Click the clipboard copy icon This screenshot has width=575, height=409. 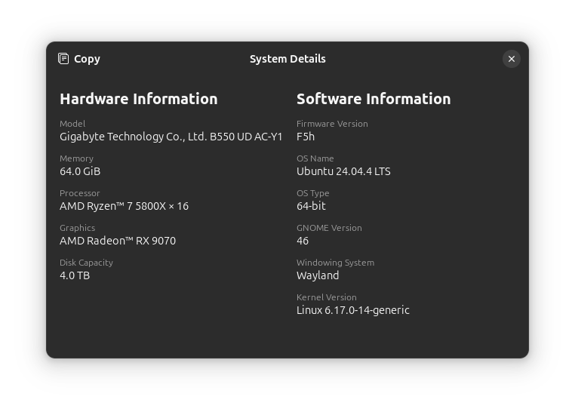click(x=63, y=59)
